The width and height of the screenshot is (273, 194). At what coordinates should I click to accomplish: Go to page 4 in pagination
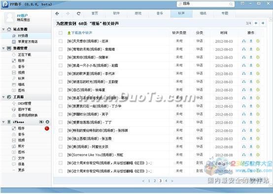pyautogui.click(x=166, y=181)
